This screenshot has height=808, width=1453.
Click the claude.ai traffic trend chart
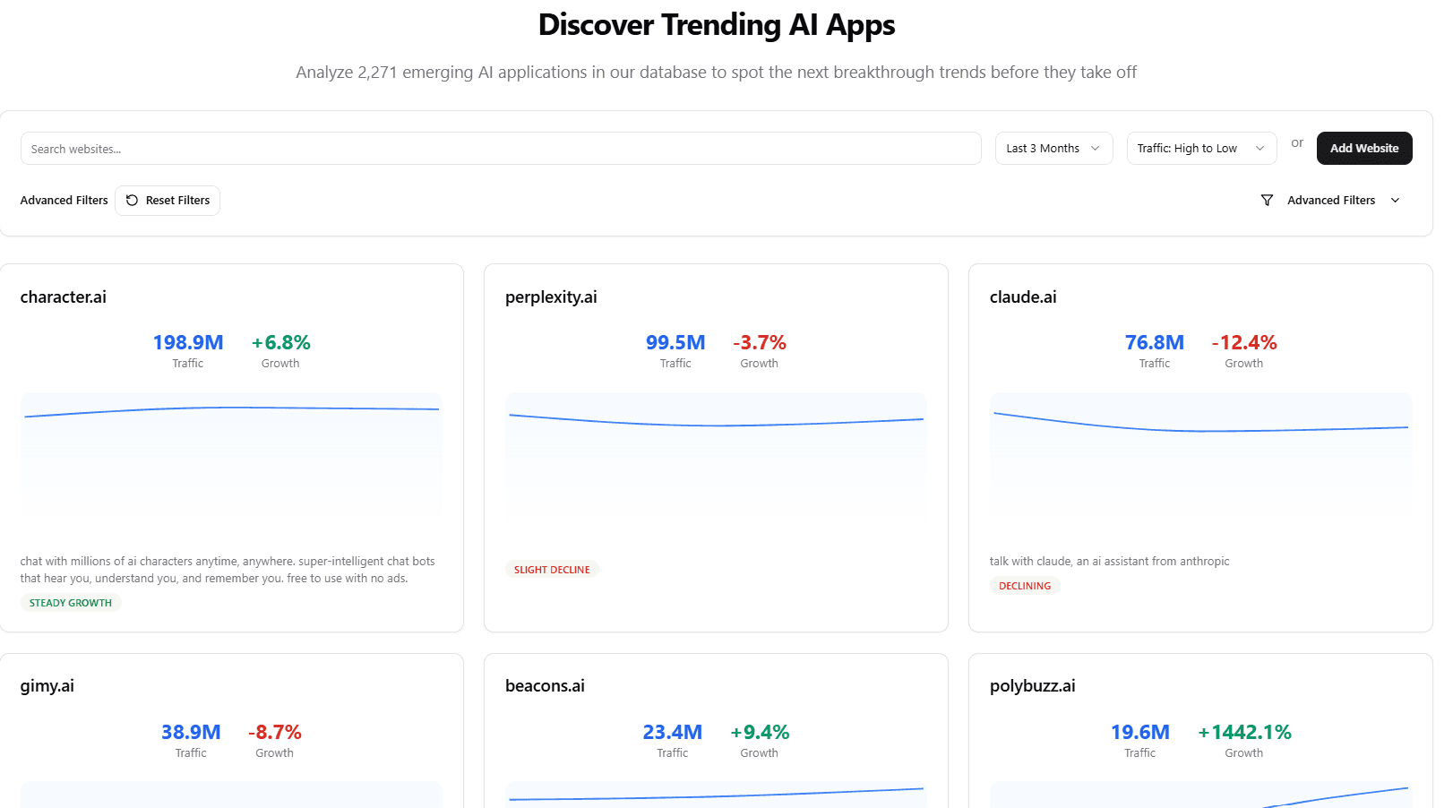coord(1200,459)
